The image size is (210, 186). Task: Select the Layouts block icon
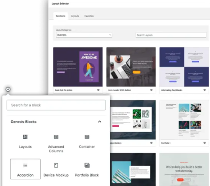point(25,137)
